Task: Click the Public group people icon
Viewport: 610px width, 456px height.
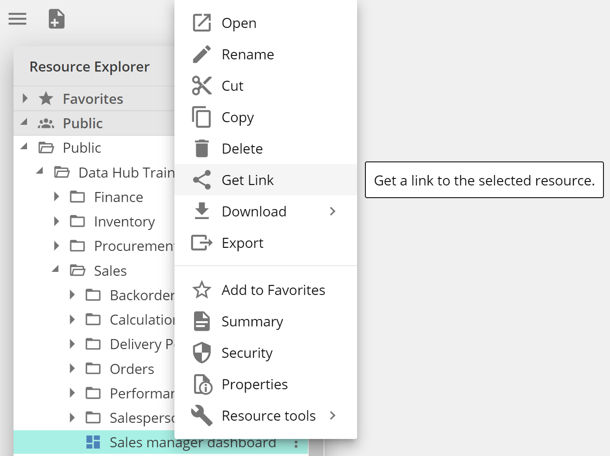Action: 46,123
